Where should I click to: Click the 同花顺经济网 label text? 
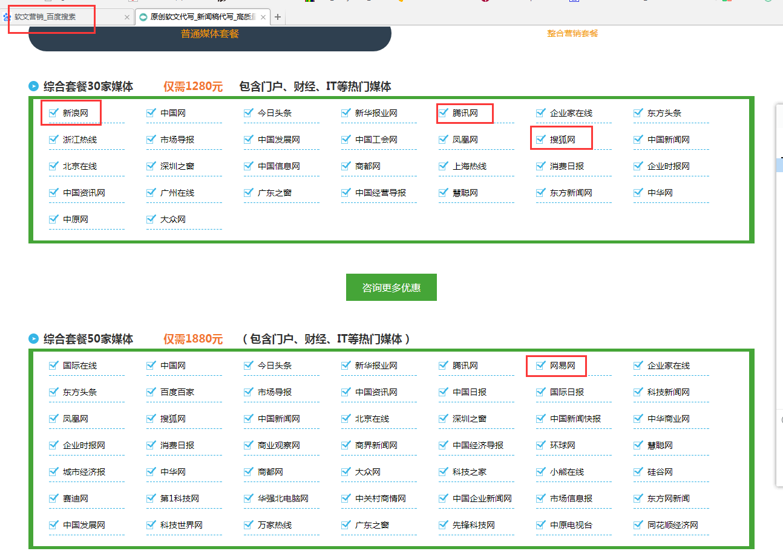[673, 525]
